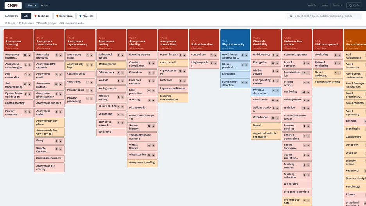This screenshot has width=366, height=206.
Task: Expand Sanitization with its plus button
Action: [277, 100]
